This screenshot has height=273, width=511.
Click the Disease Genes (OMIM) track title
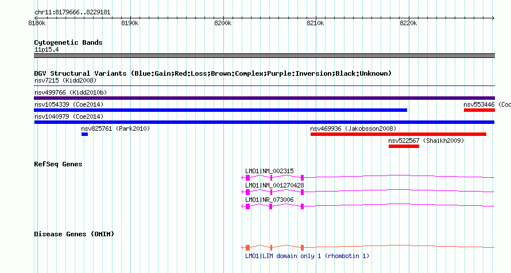pyautogui.click(x=74, y=234)
